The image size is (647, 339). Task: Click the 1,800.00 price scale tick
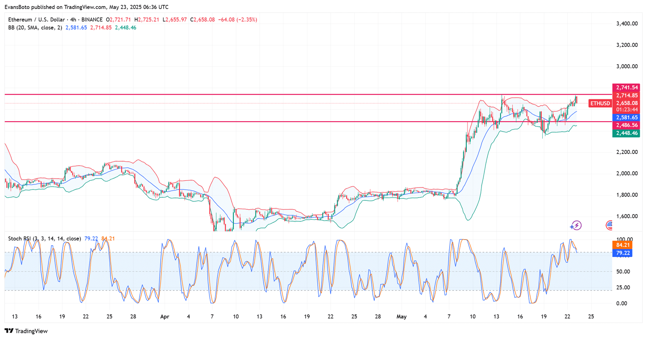(x=627, y=195)
